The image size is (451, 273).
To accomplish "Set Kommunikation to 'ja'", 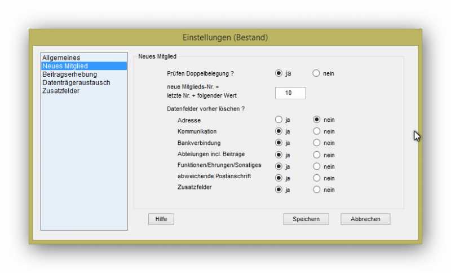I will click(x=278, y=131).
